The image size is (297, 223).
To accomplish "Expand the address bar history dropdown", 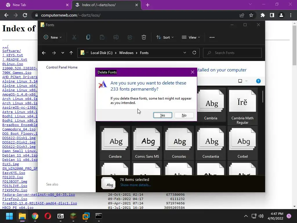I will pyautogui.click(x=185, y=53).
